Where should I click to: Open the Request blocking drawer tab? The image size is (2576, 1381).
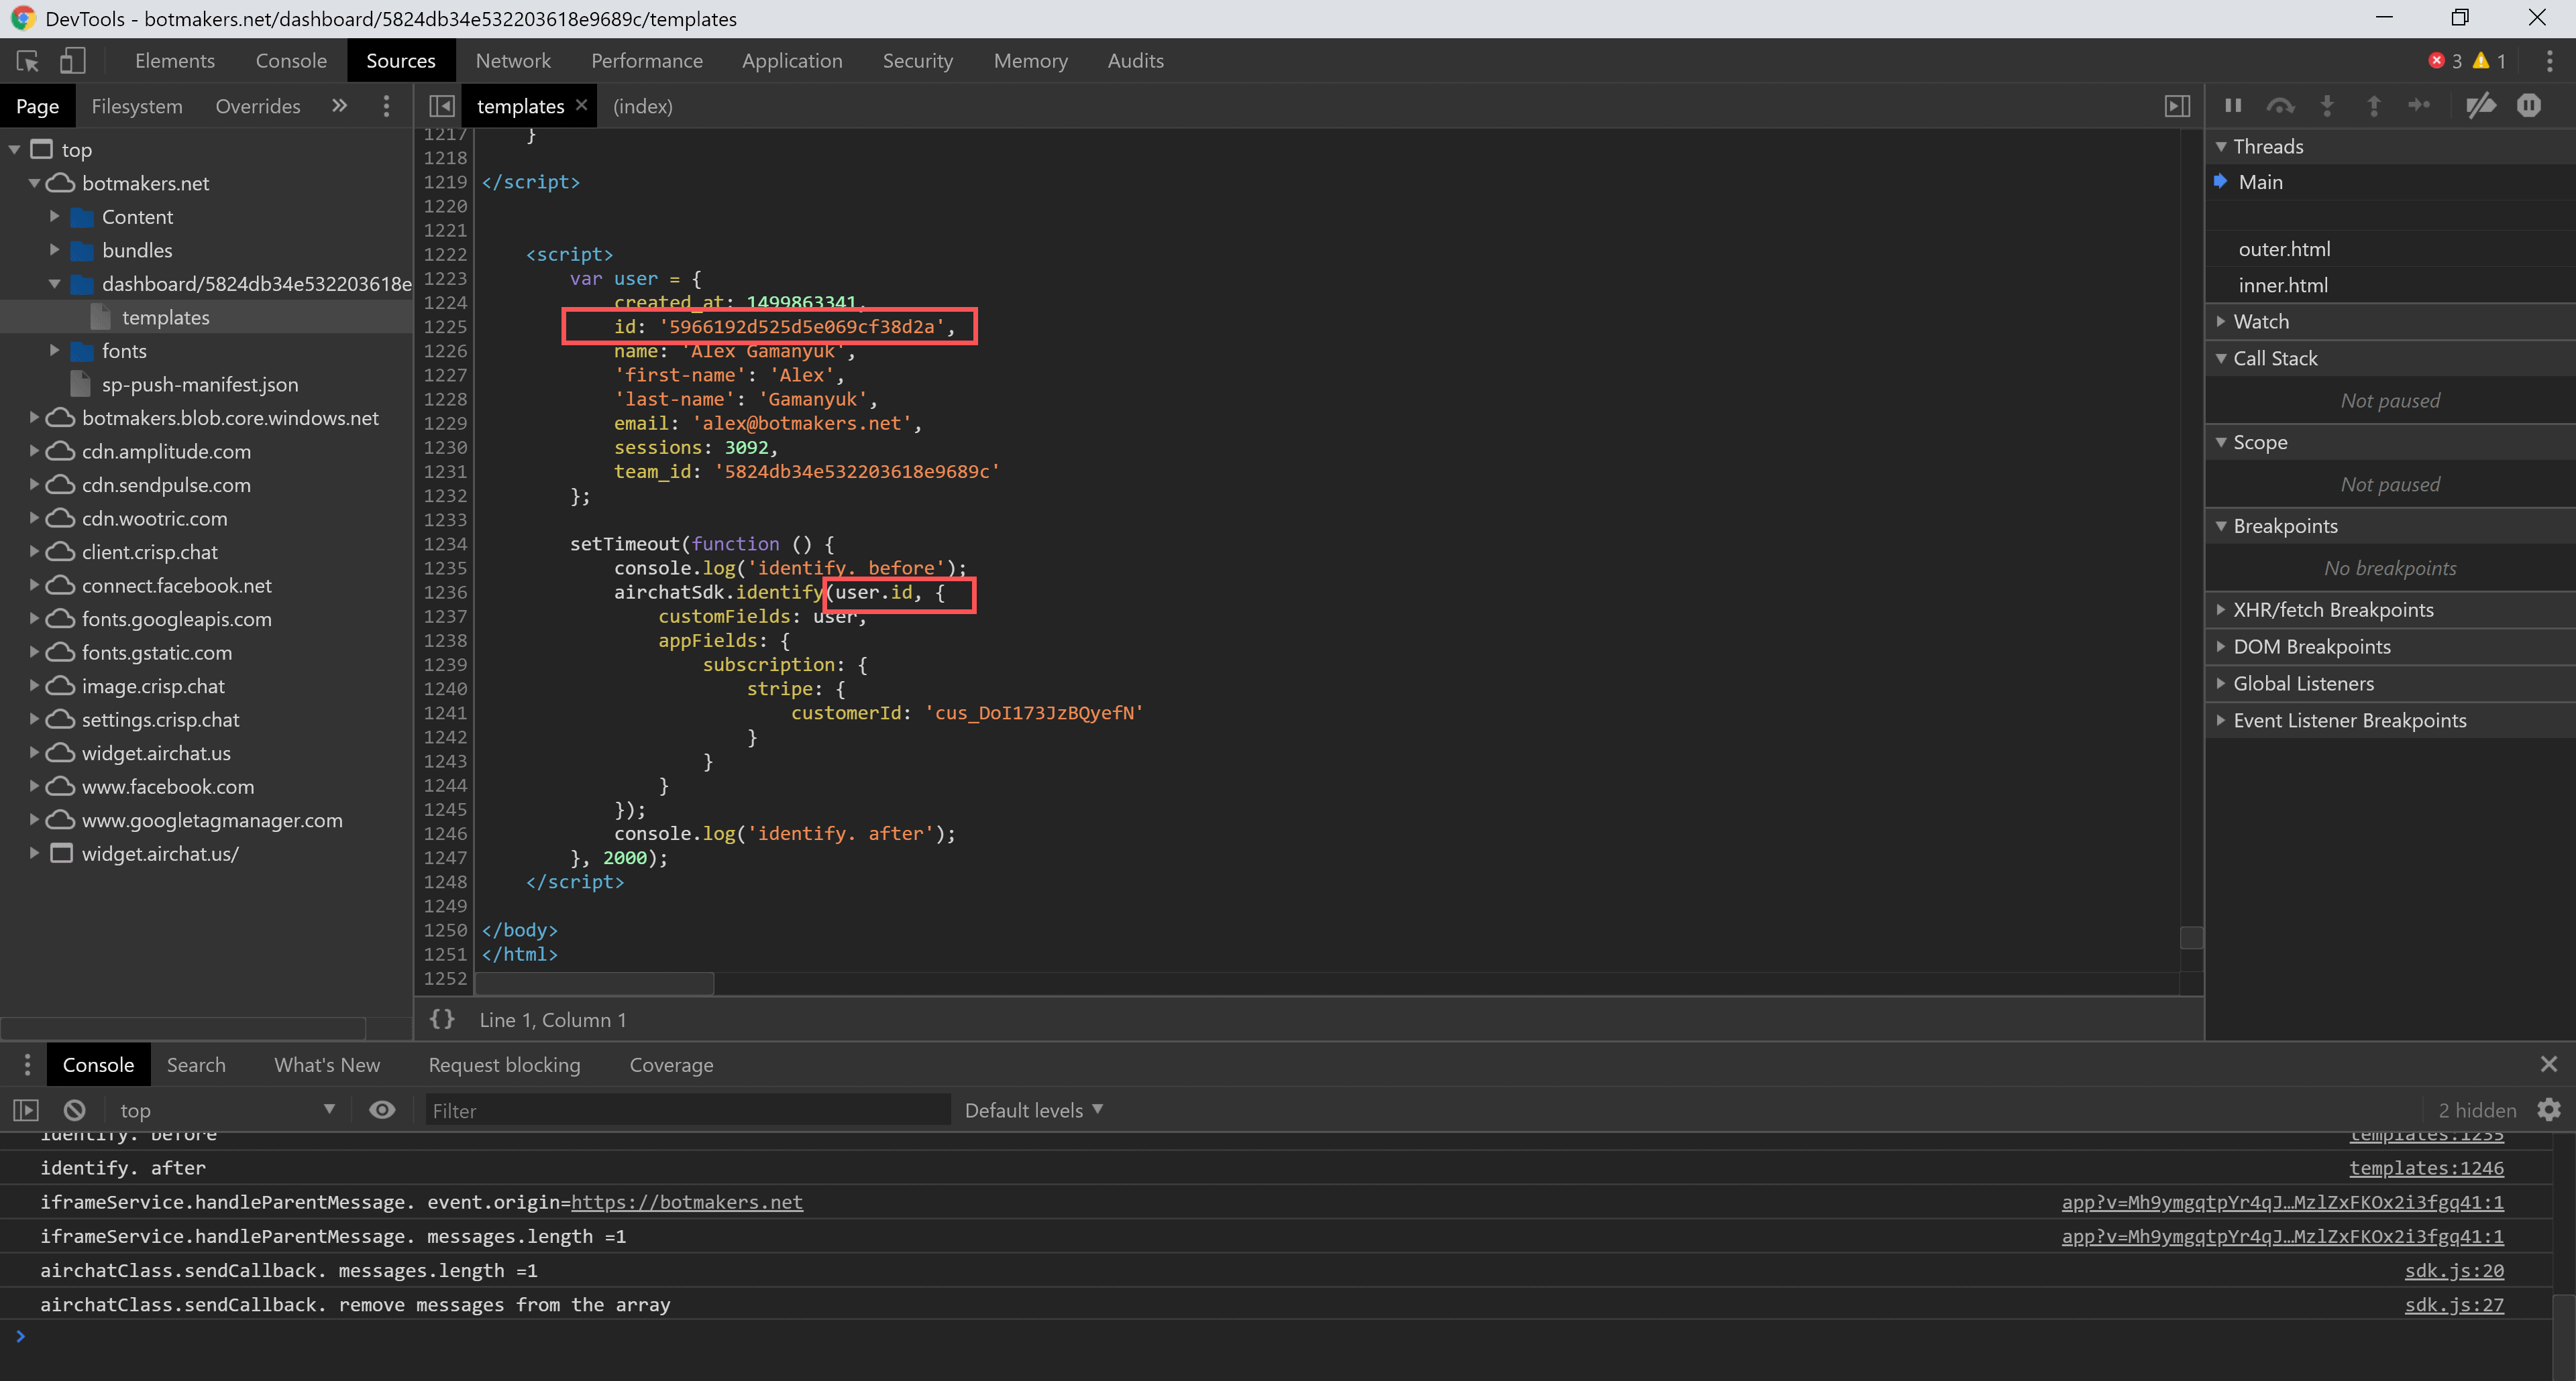pos(504,1064)
